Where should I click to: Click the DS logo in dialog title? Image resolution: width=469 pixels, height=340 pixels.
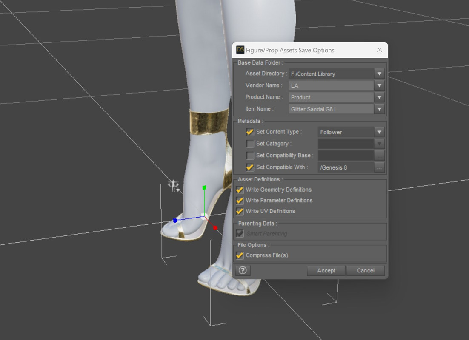click(x=240, y=50)
